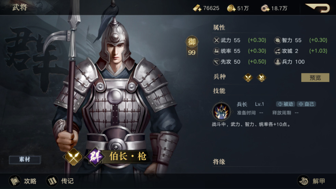Select the second troop type icon

coord(262,77)
